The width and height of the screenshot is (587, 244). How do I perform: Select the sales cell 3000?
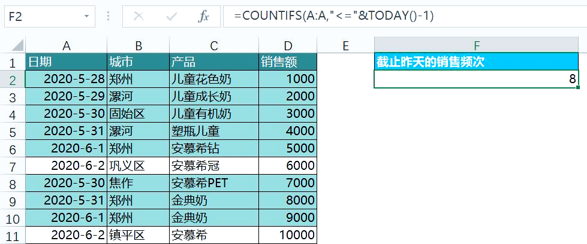tap(288, 114)
